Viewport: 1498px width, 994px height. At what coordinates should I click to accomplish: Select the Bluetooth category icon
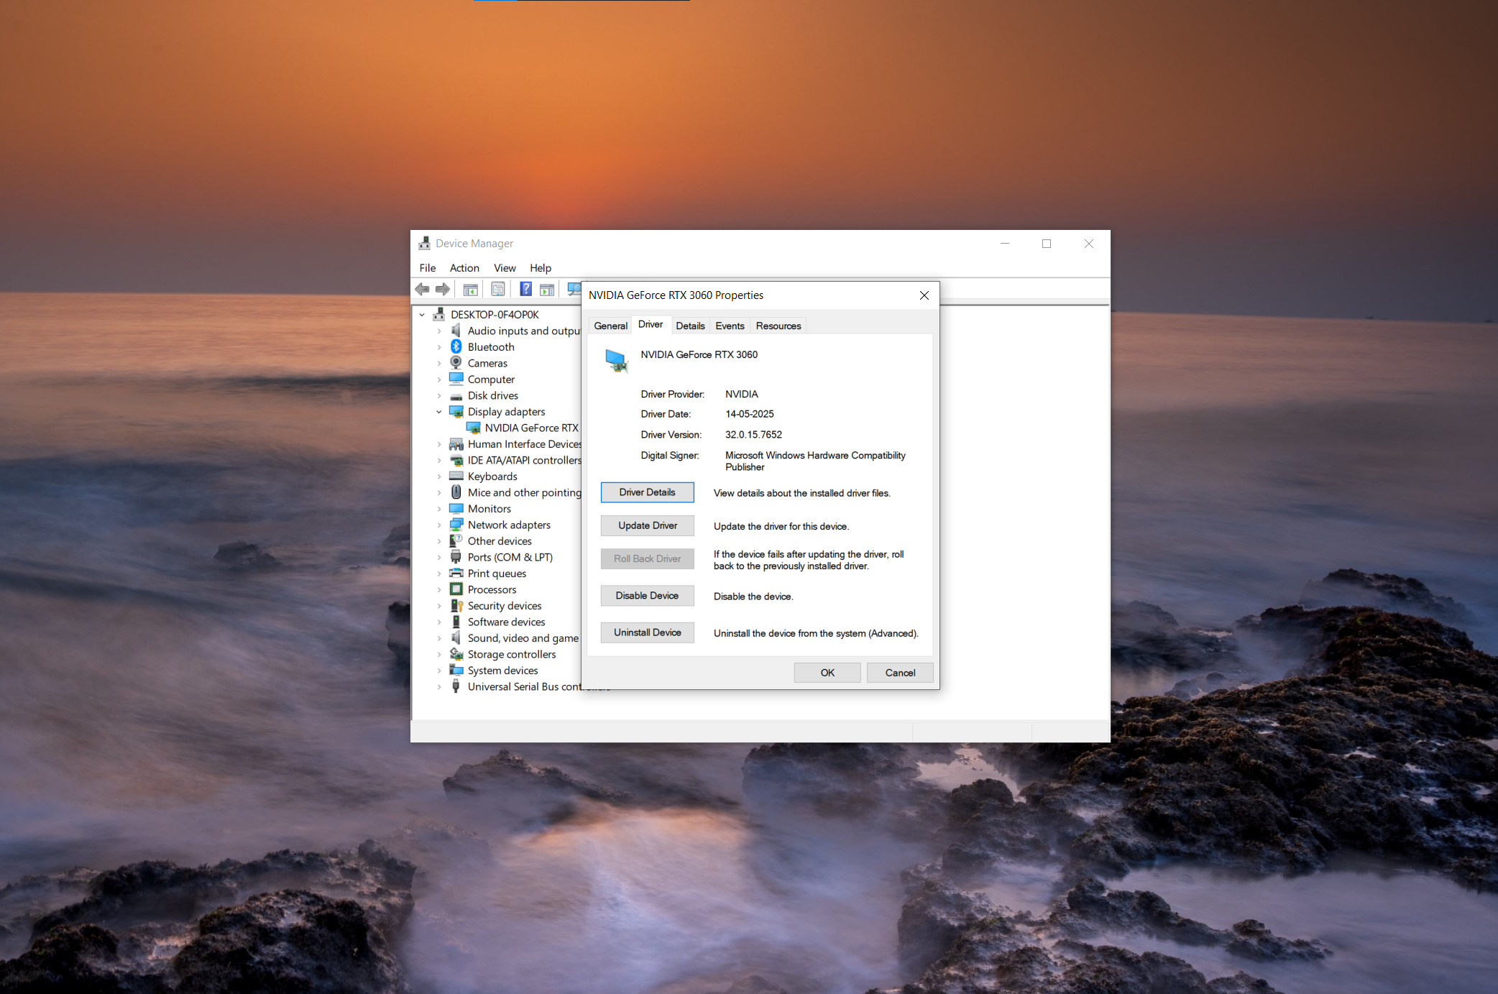click(456, 347)
